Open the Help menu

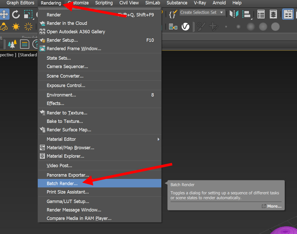click(237, 3)
